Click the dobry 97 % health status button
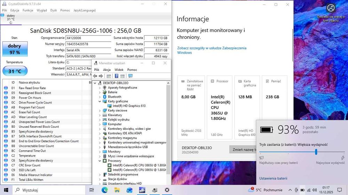 point(15,49)
